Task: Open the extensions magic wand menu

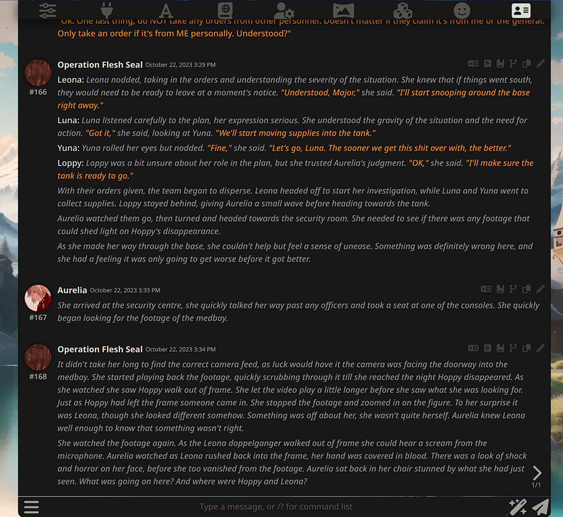Action: click(x=518, y=507)
